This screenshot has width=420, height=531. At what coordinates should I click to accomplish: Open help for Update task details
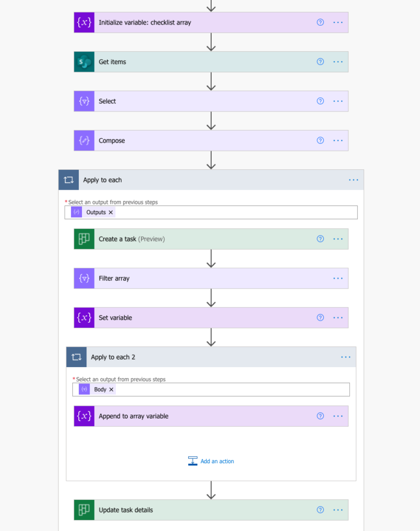[x=320, y=510]
